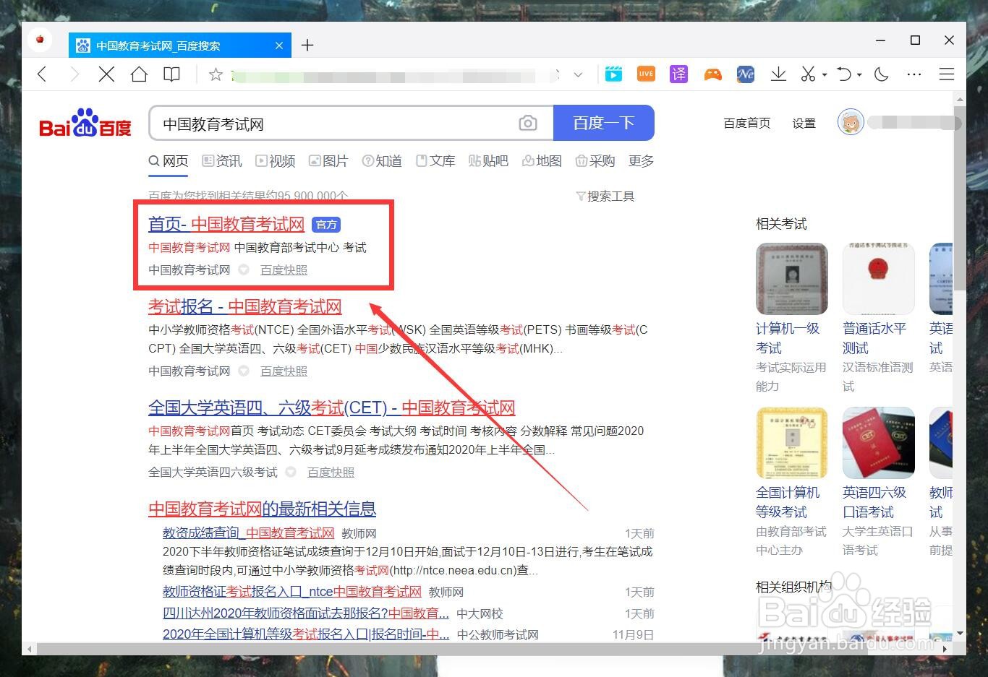The image size is (988, 677).
Task: Open the 计算机一级考试 certificate thumbnail
Action: (x=791, y=278)
